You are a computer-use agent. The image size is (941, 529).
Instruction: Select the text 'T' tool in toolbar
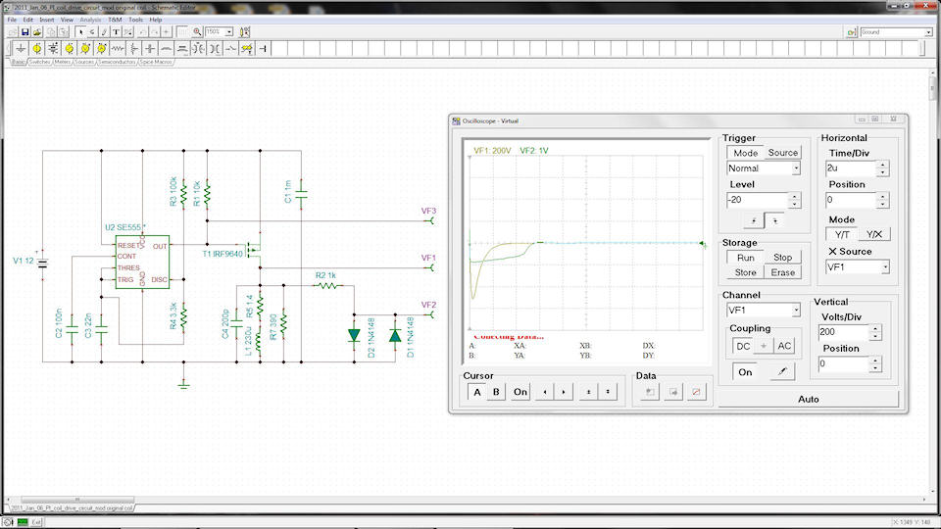coord(116,31)
